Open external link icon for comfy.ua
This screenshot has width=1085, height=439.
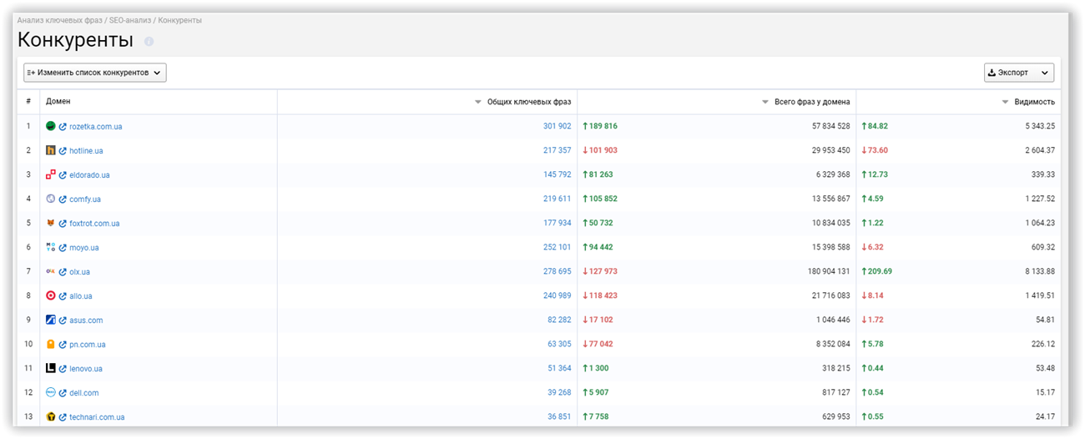(x=63, y=199)
